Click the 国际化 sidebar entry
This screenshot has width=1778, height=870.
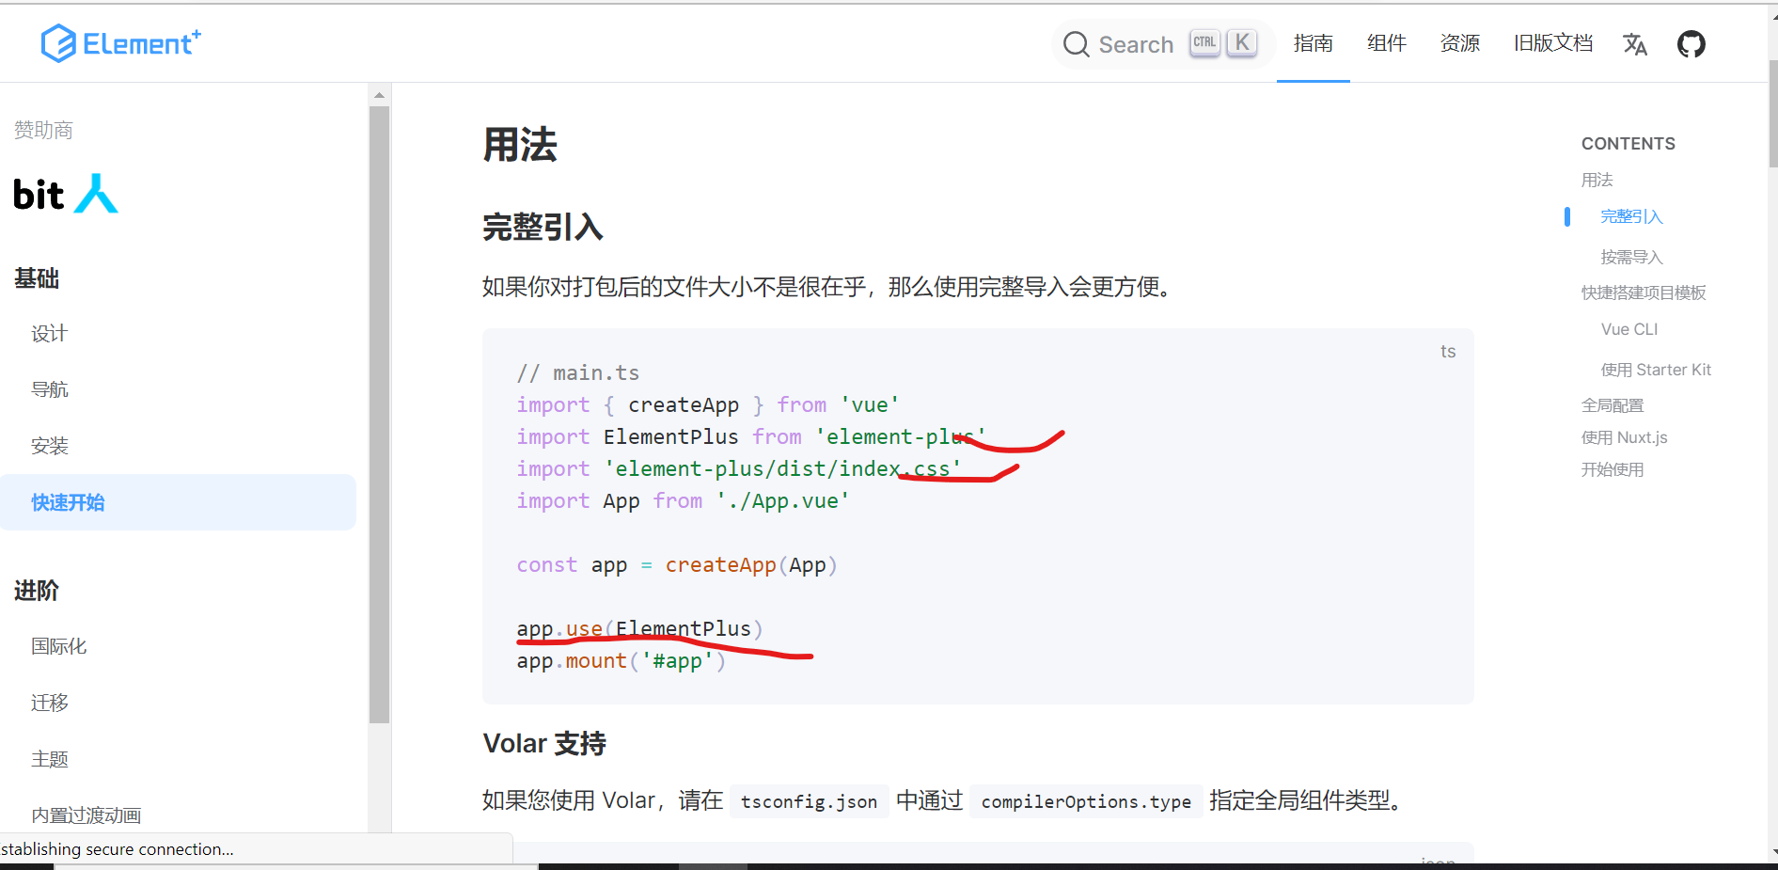coord(57,646)
